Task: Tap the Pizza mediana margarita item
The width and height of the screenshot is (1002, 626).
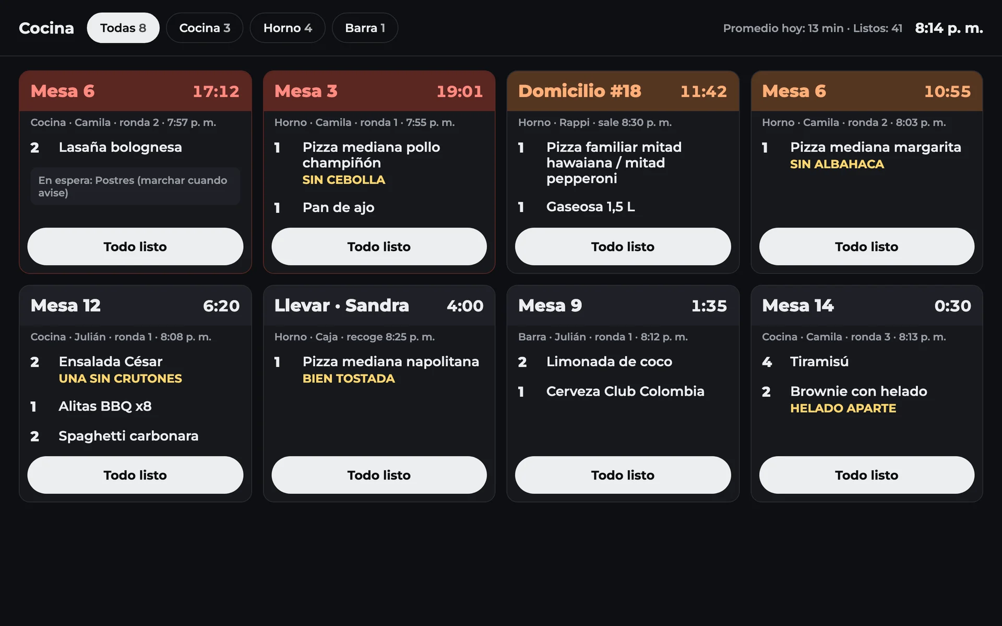Action: pos(866,155)
